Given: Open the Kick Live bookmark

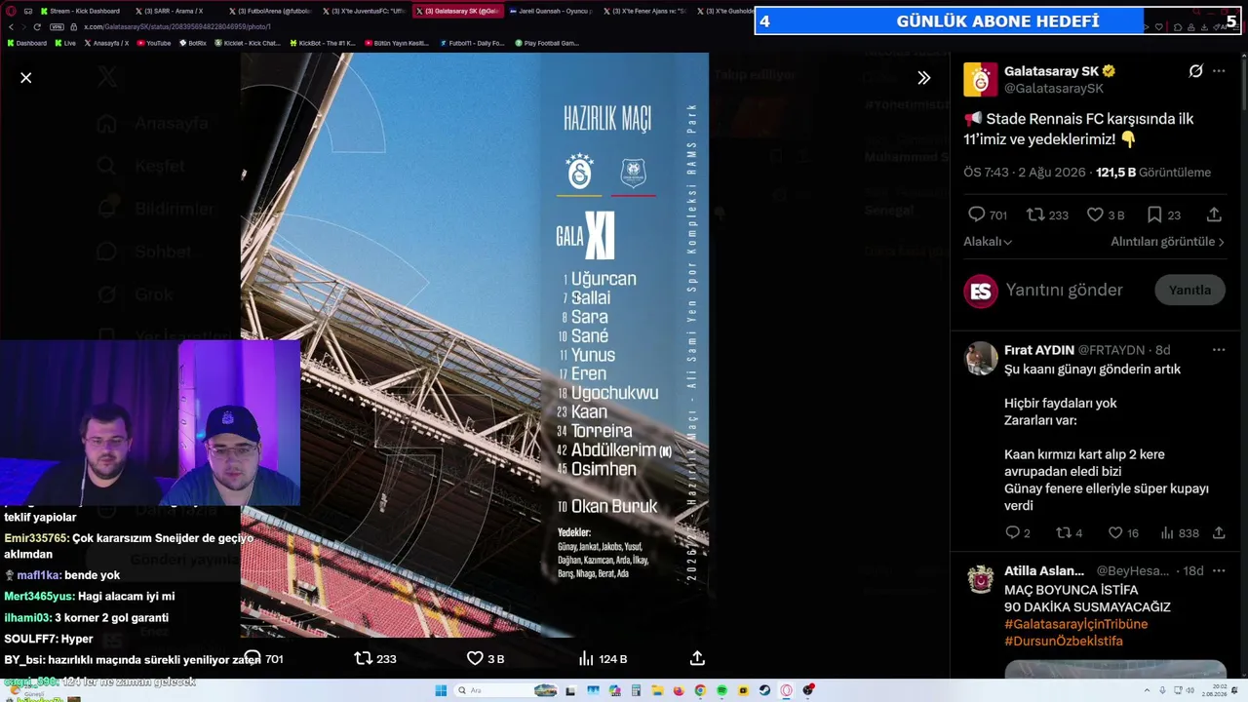Looking at the screenshot, I should click(x=65, y=43).
